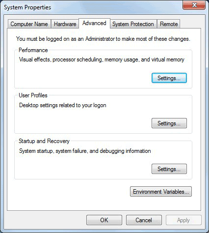The height and width of the screenshot is (233, 209).
Task: Go to the System Protection tab
Action: [x=133, y=24]
